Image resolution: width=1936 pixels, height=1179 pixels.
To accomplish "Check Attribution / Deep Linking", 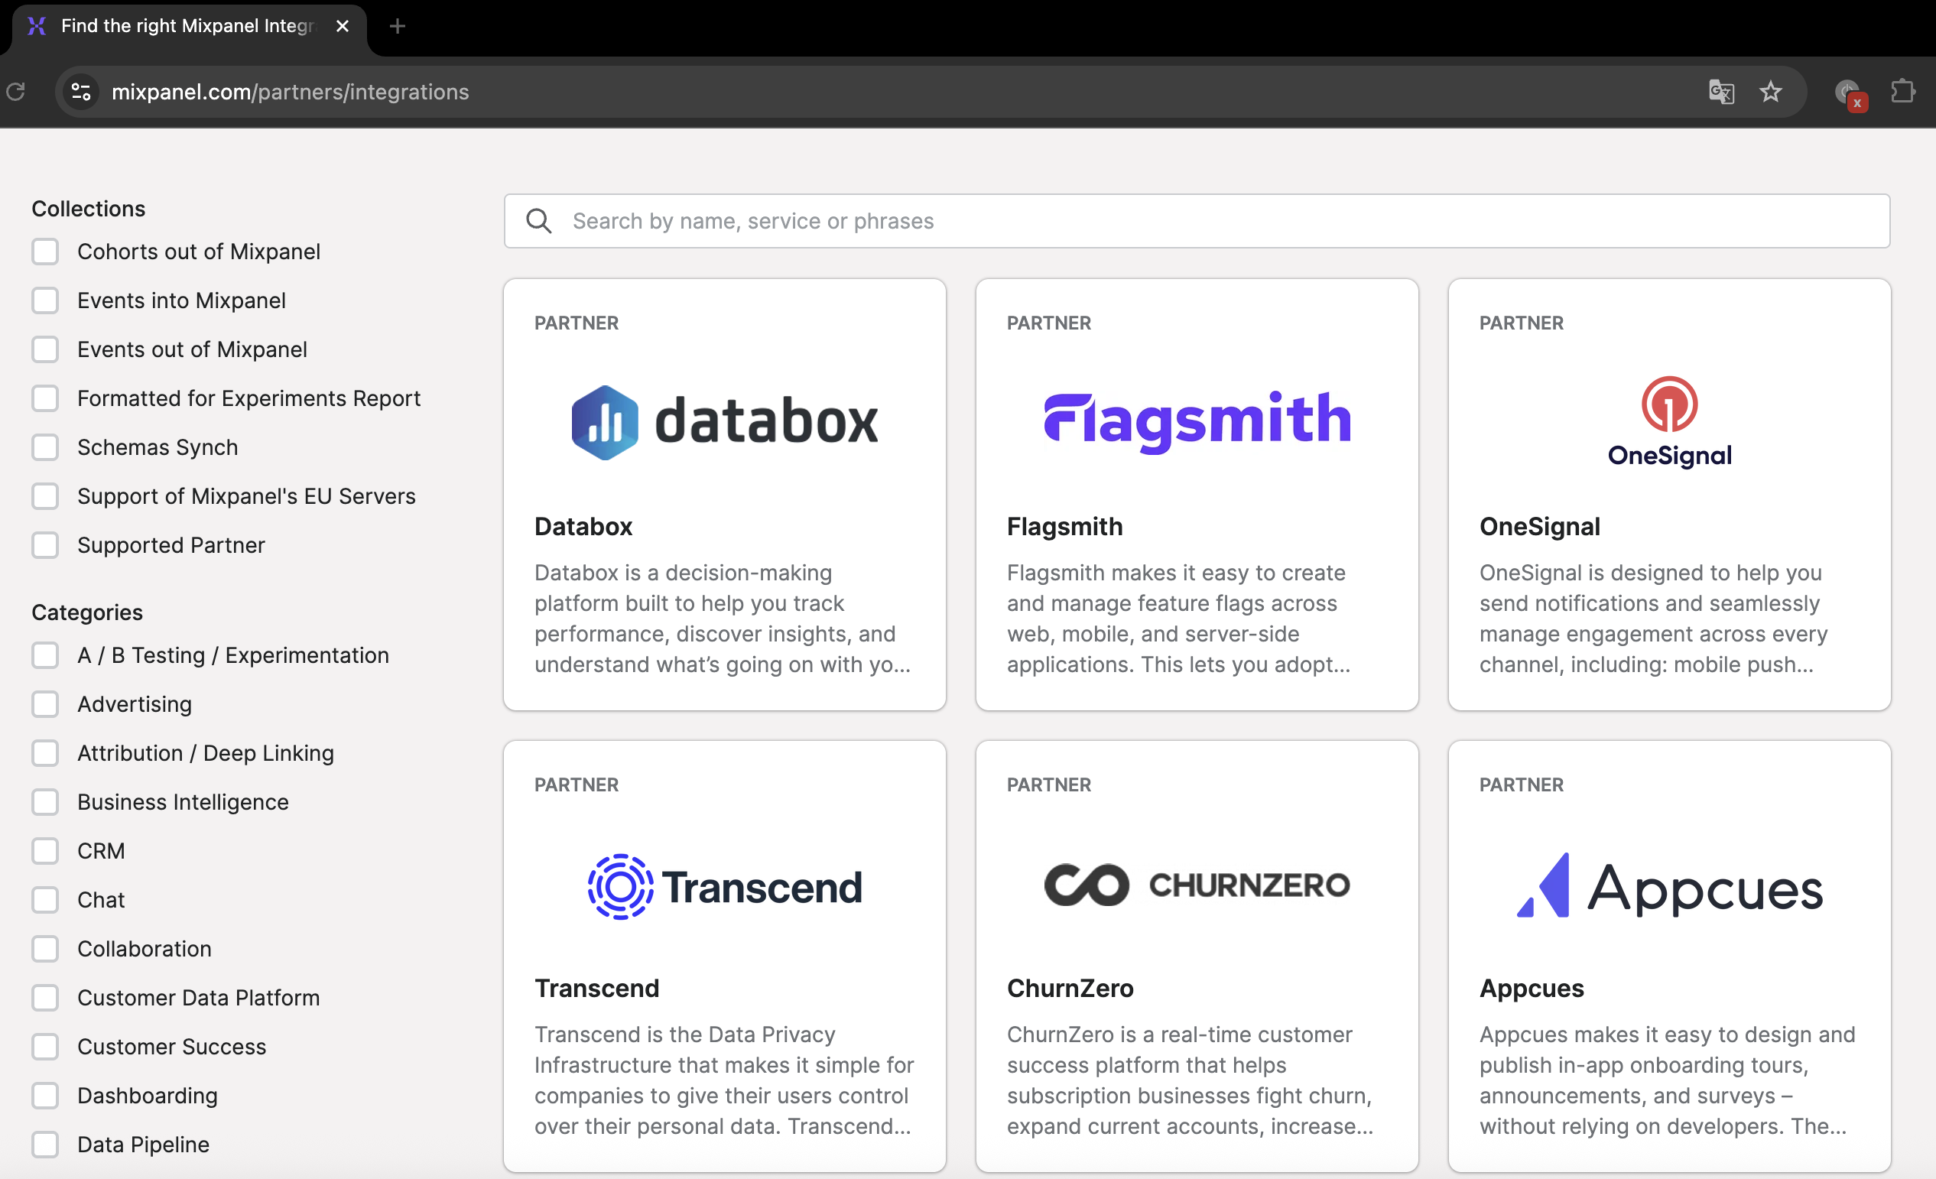I will coord(46,753).
